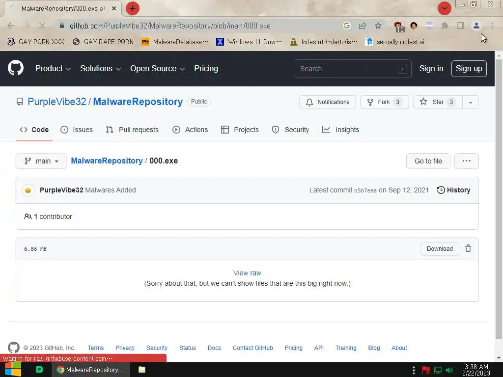
Task: Open the red extension with the 10 badge
Action: [x=399, y=27]
